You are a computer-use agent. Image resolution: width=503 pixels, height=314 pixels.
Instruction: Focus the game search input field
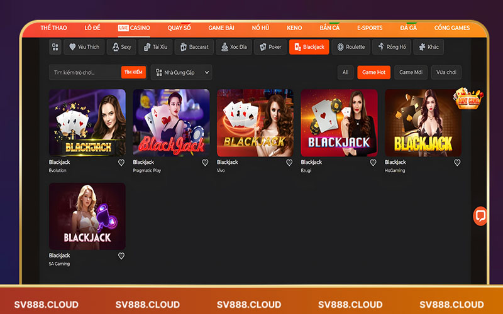(x=85, y=72)
